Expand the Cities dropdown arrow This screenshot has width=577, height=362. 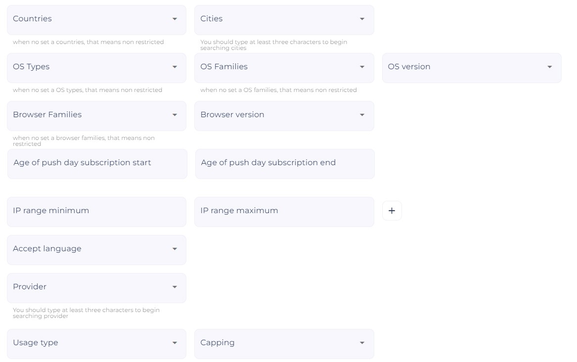point(362,19)
